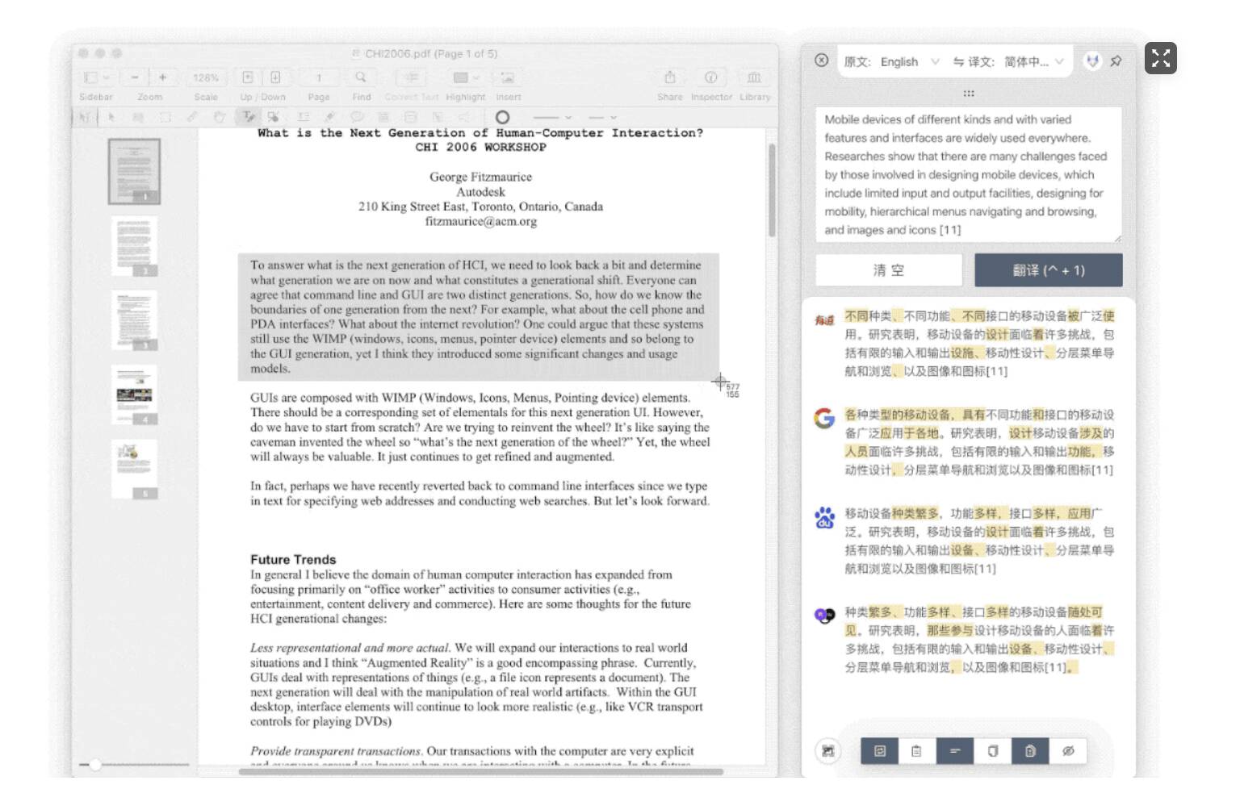Click the Correct Text toolbar button
Image resolution: width=1240 pixels, height=810 pixels.
tap(412, 77)
